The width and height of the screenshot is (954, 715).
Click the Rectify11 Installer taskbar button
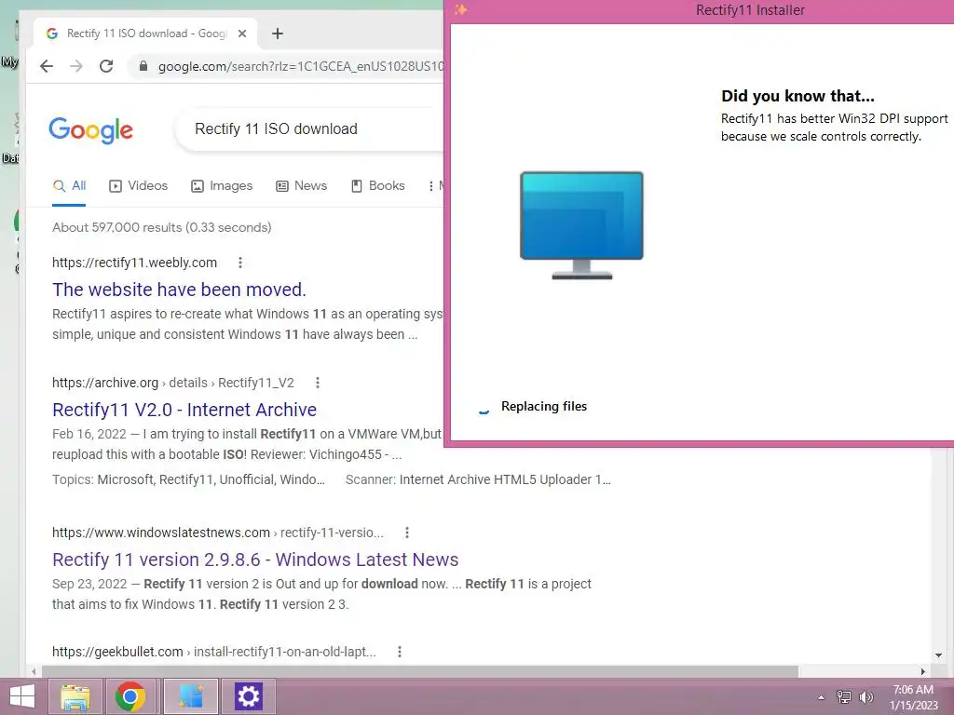[x=190, y=696]
